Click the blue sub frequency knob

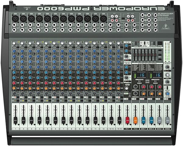(x=167, y=93)
